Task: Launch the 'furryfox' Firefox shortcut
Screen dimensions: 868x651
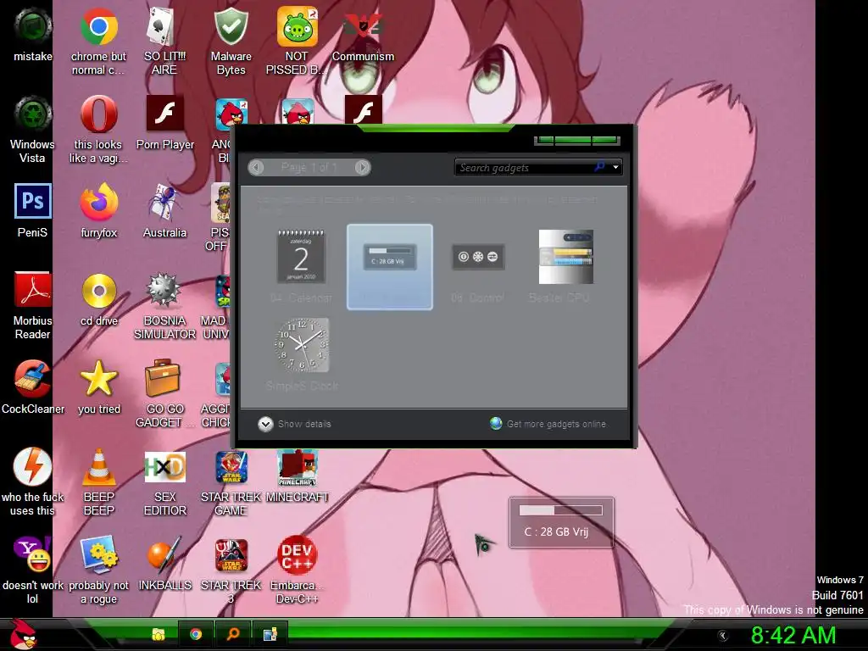Action: click(98, 211)
